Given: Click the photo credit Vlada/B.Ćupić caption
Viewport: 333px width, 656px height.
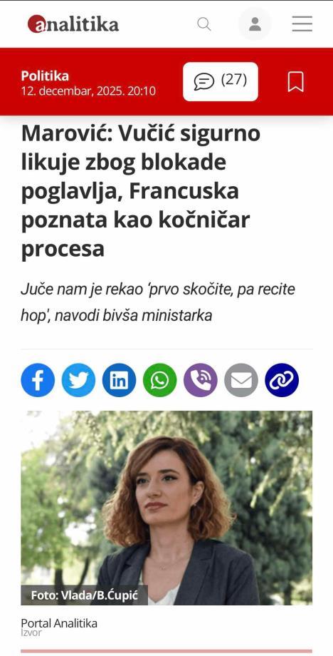Looking at the screenshot, I should (84, 595).
